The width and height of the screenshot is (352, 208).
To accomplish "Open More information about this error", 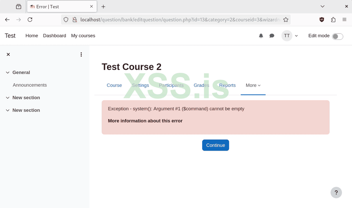I will [x=145, y=121].
